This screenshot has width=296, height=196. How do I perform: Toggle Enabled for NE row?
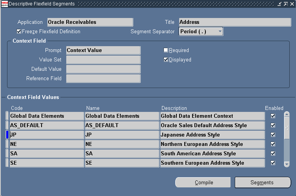(x=273, y=144)
